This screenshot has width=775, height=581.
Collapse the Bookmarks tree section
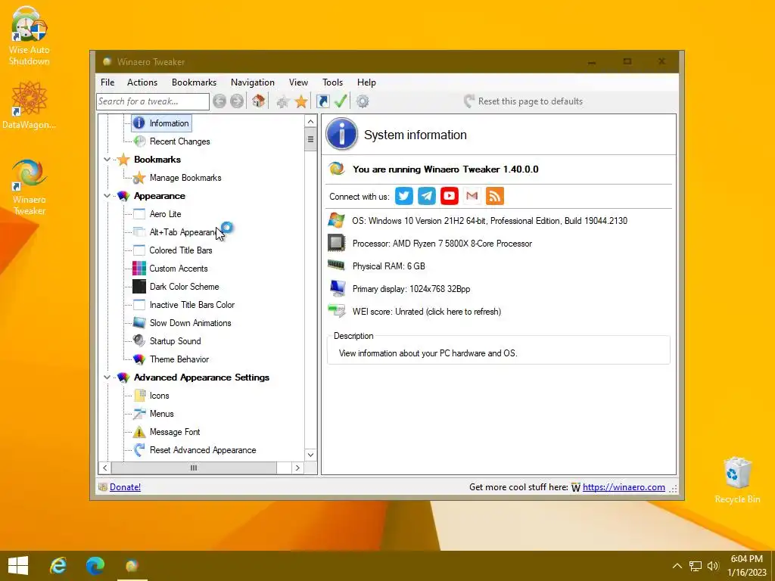[x=107, y=160]
